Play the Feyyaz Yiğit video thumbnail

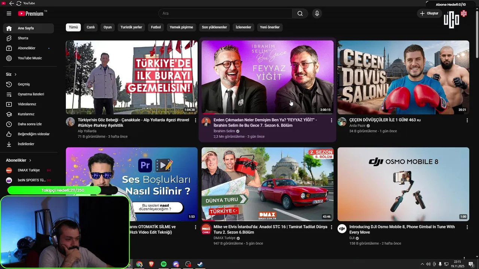click(268, 77)
